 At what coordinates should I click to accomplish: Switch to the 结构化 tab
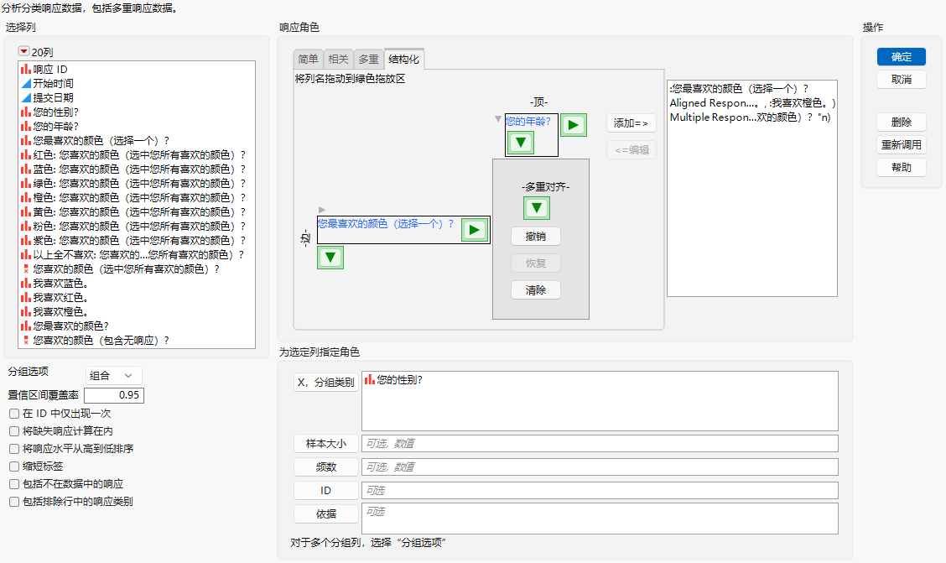403,59
